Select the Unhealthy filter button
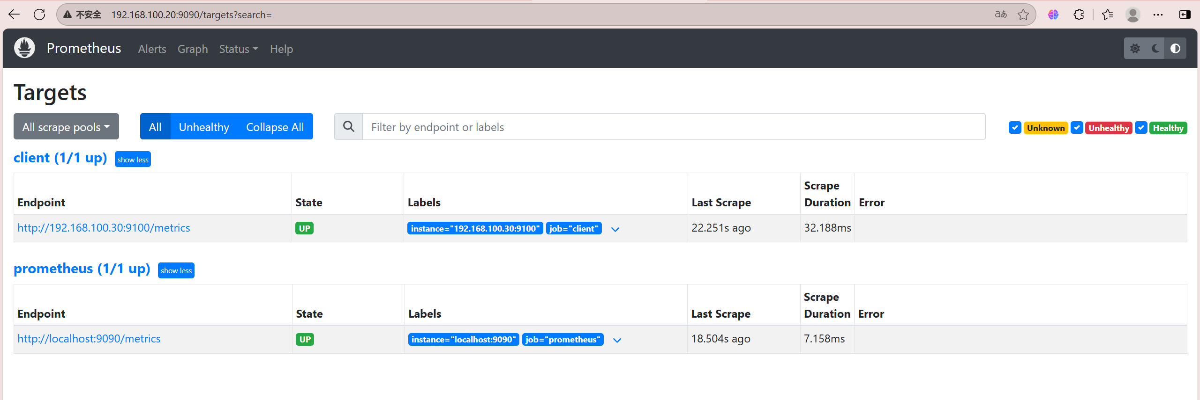Image resolution: width=1200 pixels, height=400 pixels. [204, 126]
